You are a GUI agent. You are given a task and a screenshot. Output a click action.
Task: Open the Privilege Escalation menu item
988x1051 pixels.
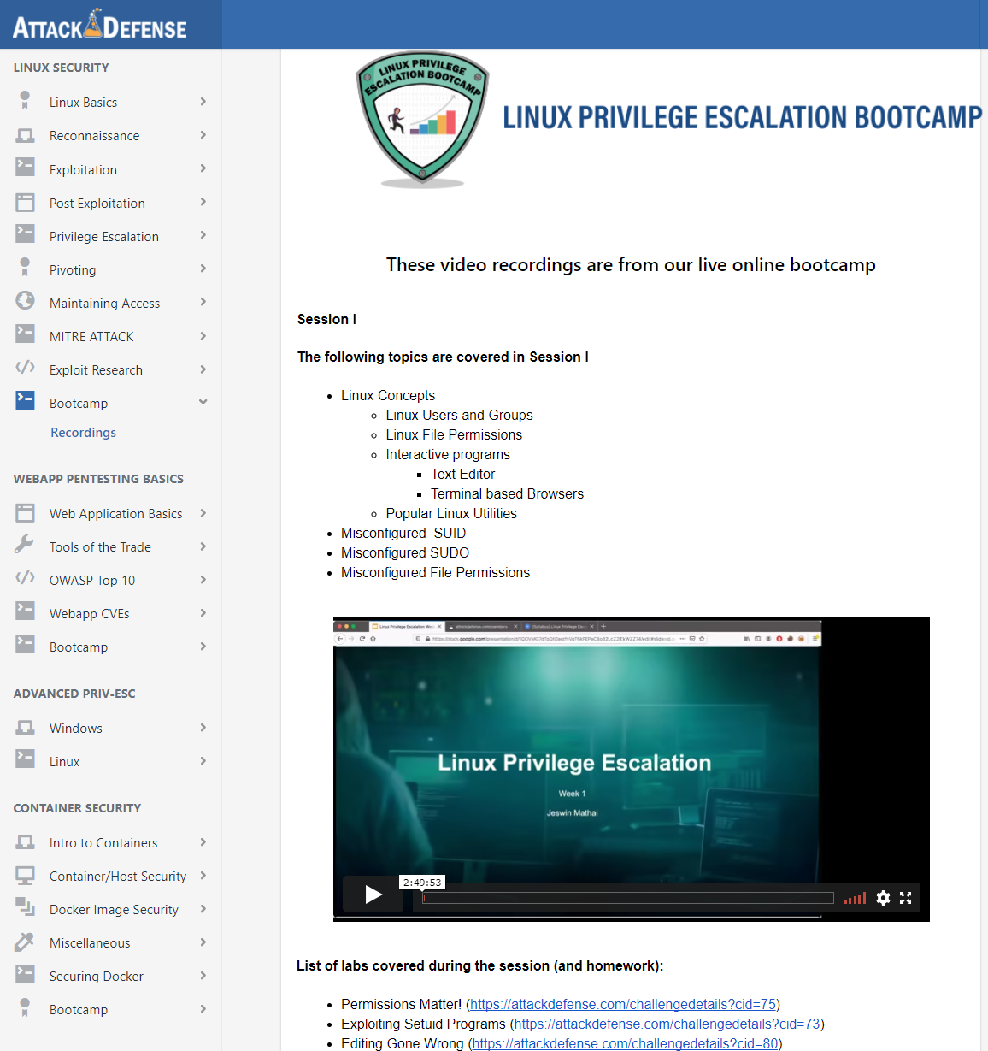click(104, 237)
